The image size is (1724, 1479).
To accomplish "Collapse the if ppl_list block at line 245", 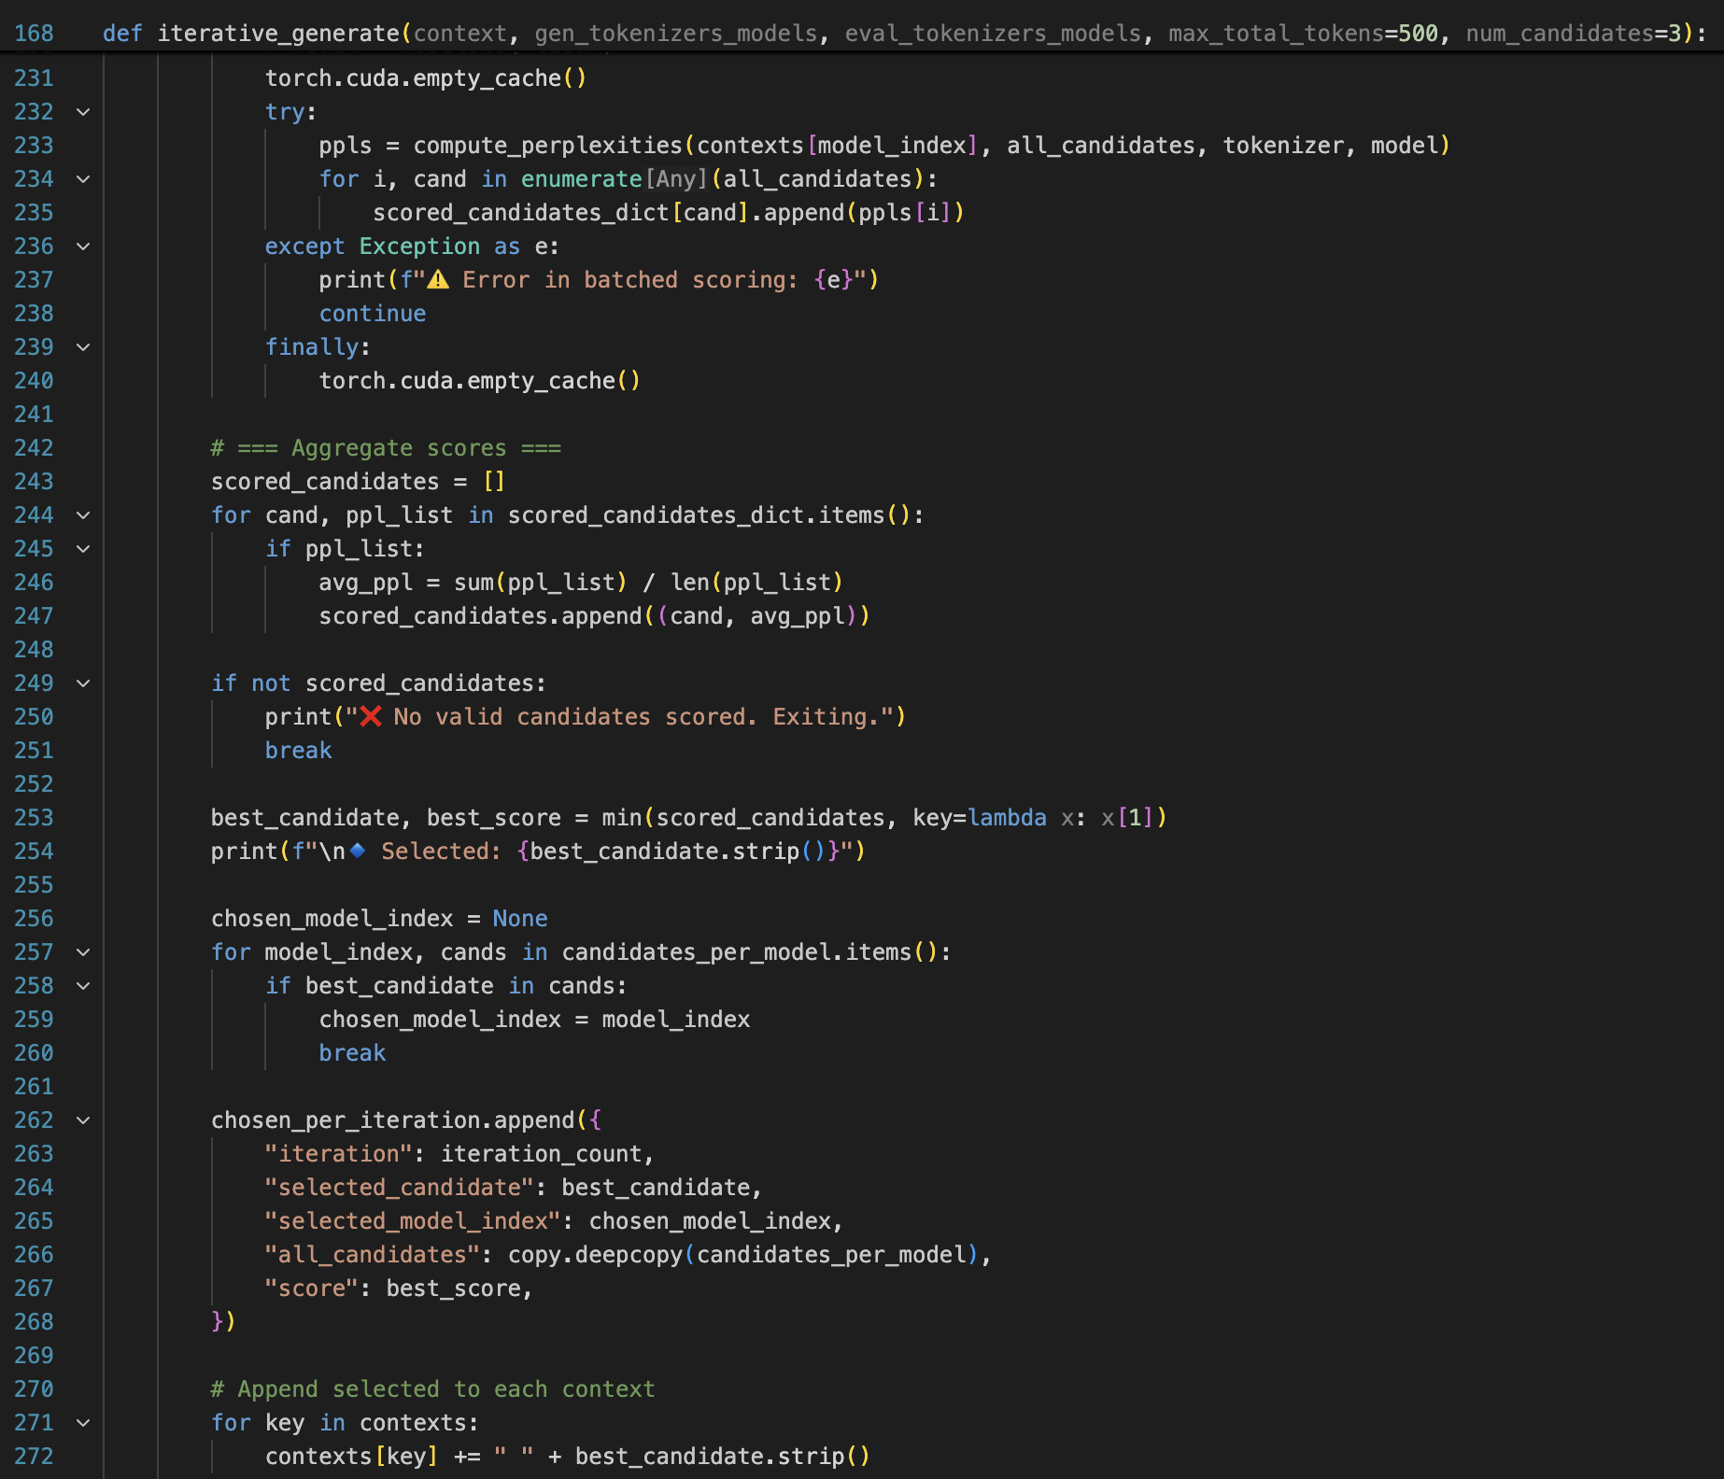I will 83,549.
